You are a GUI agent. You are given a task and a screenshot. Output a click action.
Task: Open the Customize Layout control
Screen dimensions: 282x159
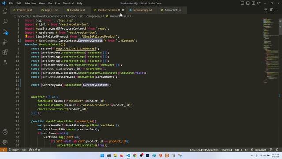(x=259, y=3)
